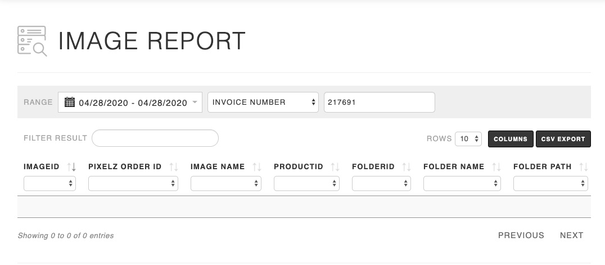Open the Invoice Number search type dropdown
The image size is (605, 265).
263,103
